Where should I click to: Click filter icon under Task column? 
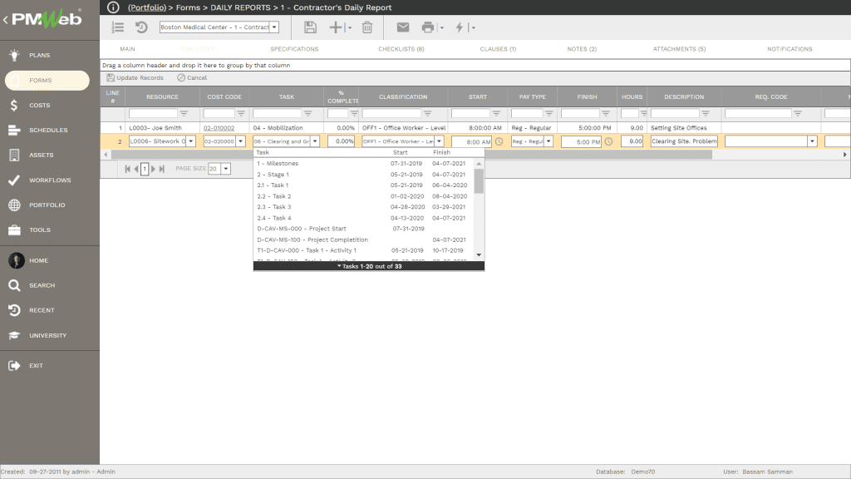(x=307, y=113)
